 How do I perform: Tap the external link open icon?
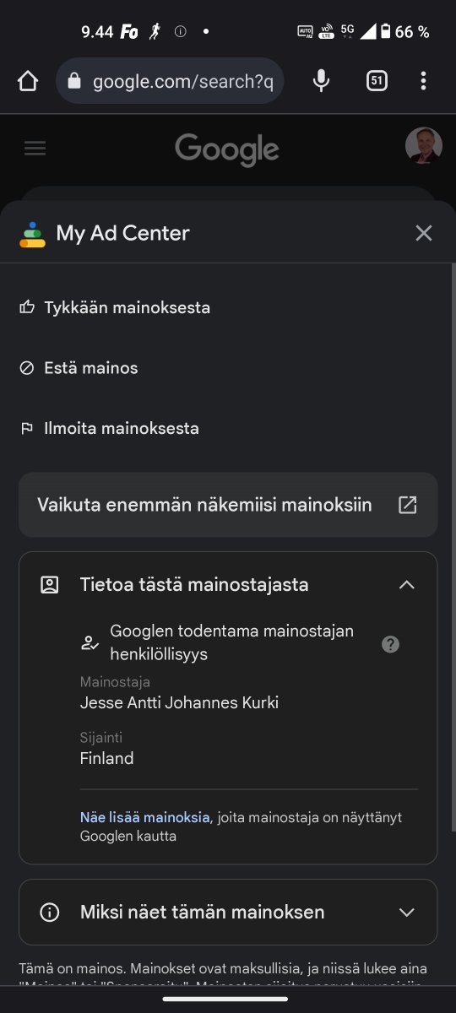[x=408, y=505]
